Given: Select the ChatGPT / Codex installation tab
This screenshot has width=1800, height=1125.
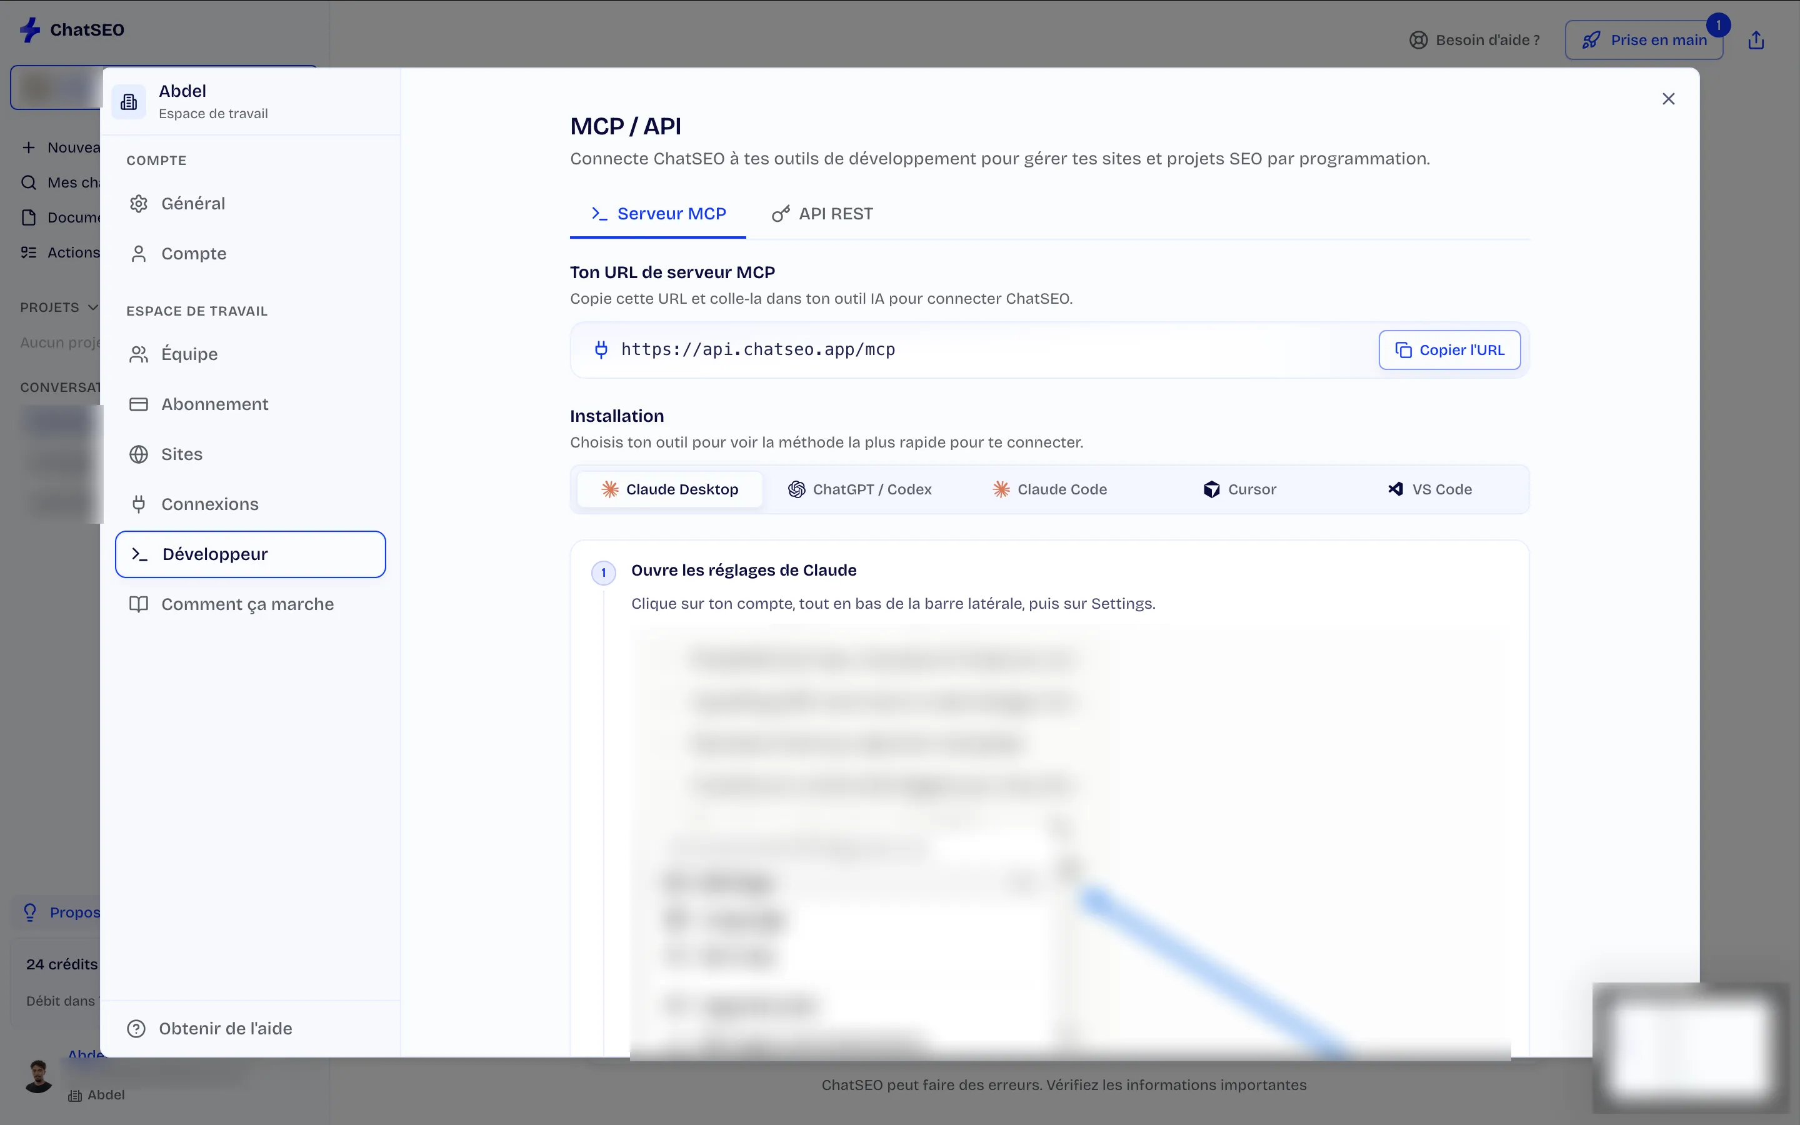Looking at the screenshot, I should point(859,489).
